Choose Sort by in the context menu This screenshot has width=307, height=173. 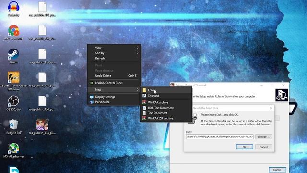(114, 53)
